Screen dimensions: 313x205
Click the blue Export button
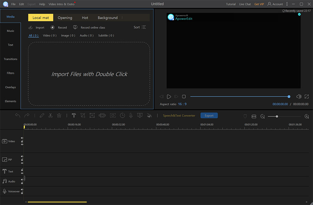coord(209,116)
